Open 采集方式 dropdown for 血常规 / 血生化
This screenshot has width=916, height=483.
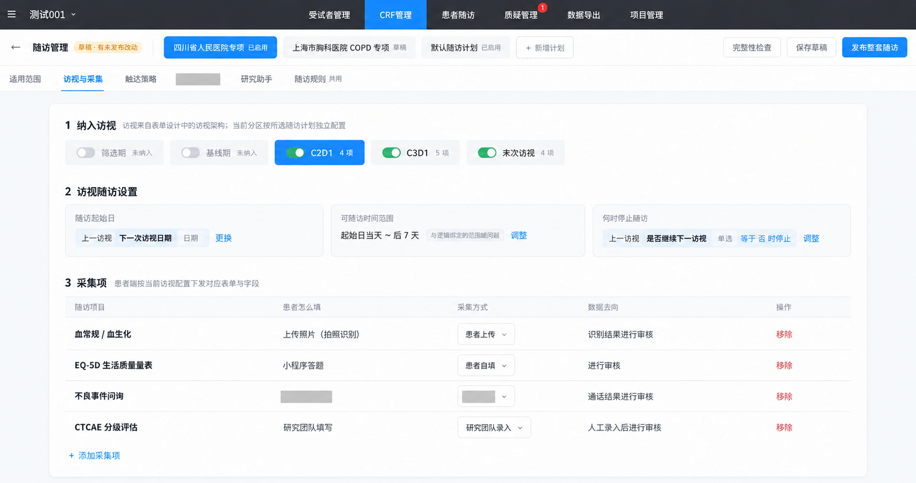pyautogui.click(x=486, y=335)
